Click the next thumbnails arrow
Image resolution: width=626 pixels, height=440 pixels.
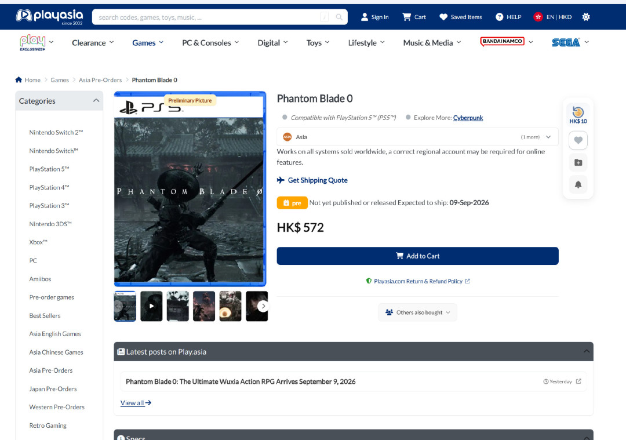(263, 306)
